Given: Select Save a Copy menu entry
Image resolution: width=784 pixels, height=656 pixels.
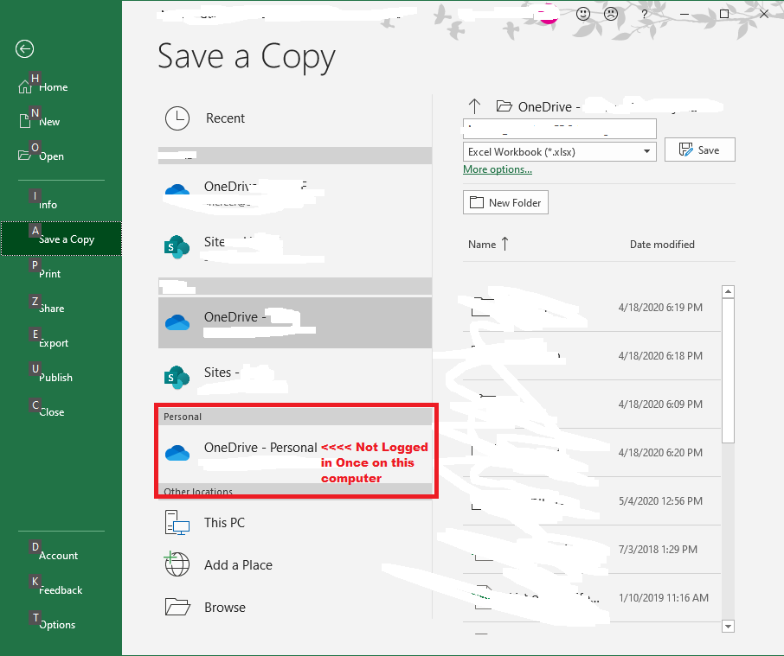Looking at the screenshot, I should 61,239.
